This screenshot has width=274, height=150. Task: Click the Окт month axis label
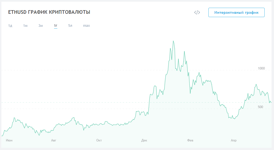99,140
